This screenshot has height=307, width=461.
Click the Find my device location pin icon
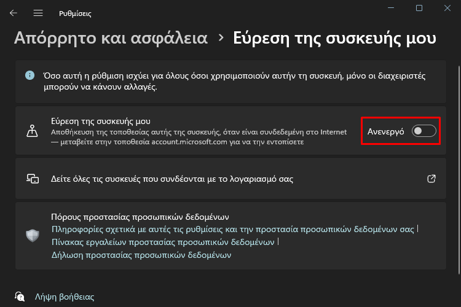pos(32,131)
